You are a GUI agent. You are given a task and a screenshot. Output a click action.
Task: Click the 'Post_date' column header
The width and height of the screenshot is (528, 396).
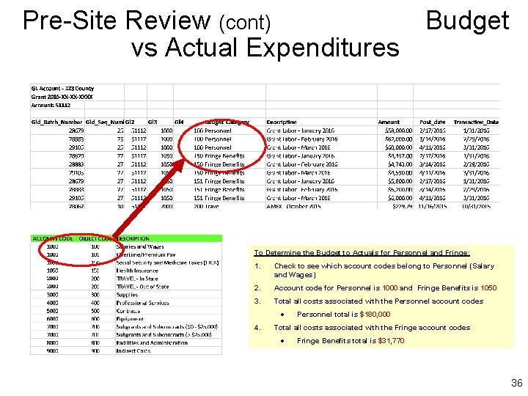tap(433, 122)
